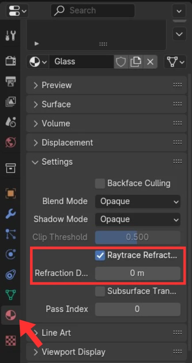The height and width of the screenshot is (363, 192).
Task: Open the Object properties tab
Action: coord(11,194)
